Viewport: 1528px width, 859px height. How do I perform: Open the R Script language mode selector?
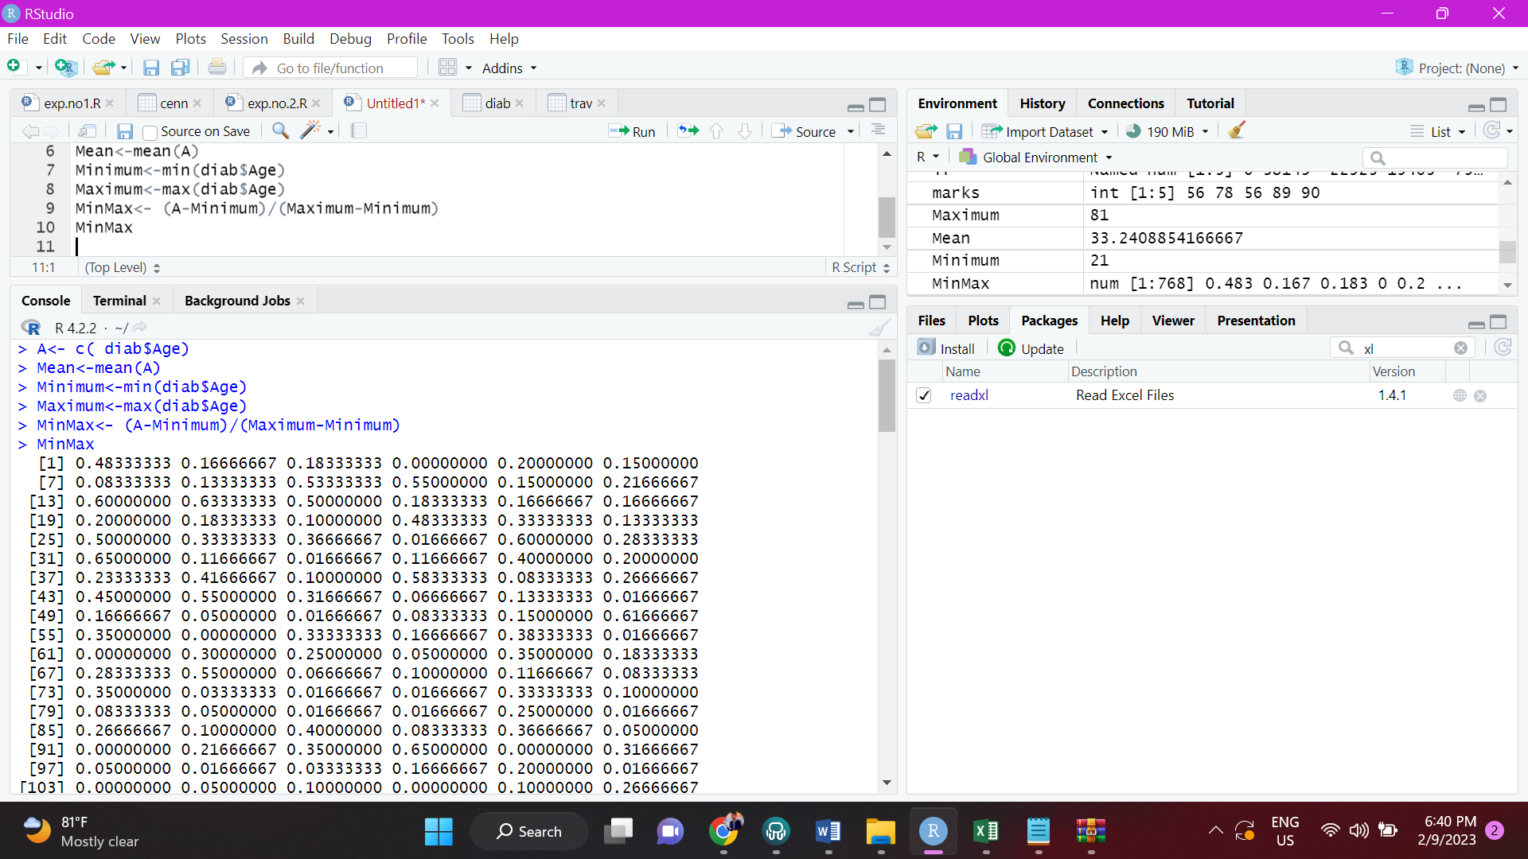click(x=859, y=267)
